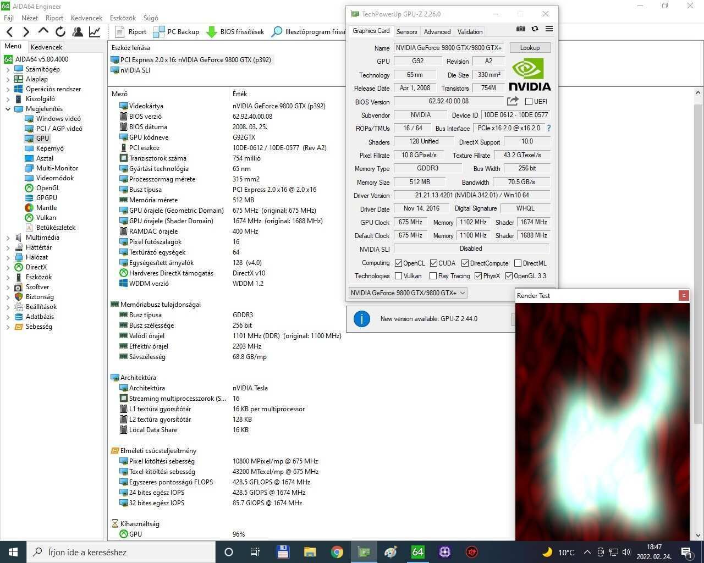
Task: Toggle the DirectML checkbox
Action: tap(518, 263)
